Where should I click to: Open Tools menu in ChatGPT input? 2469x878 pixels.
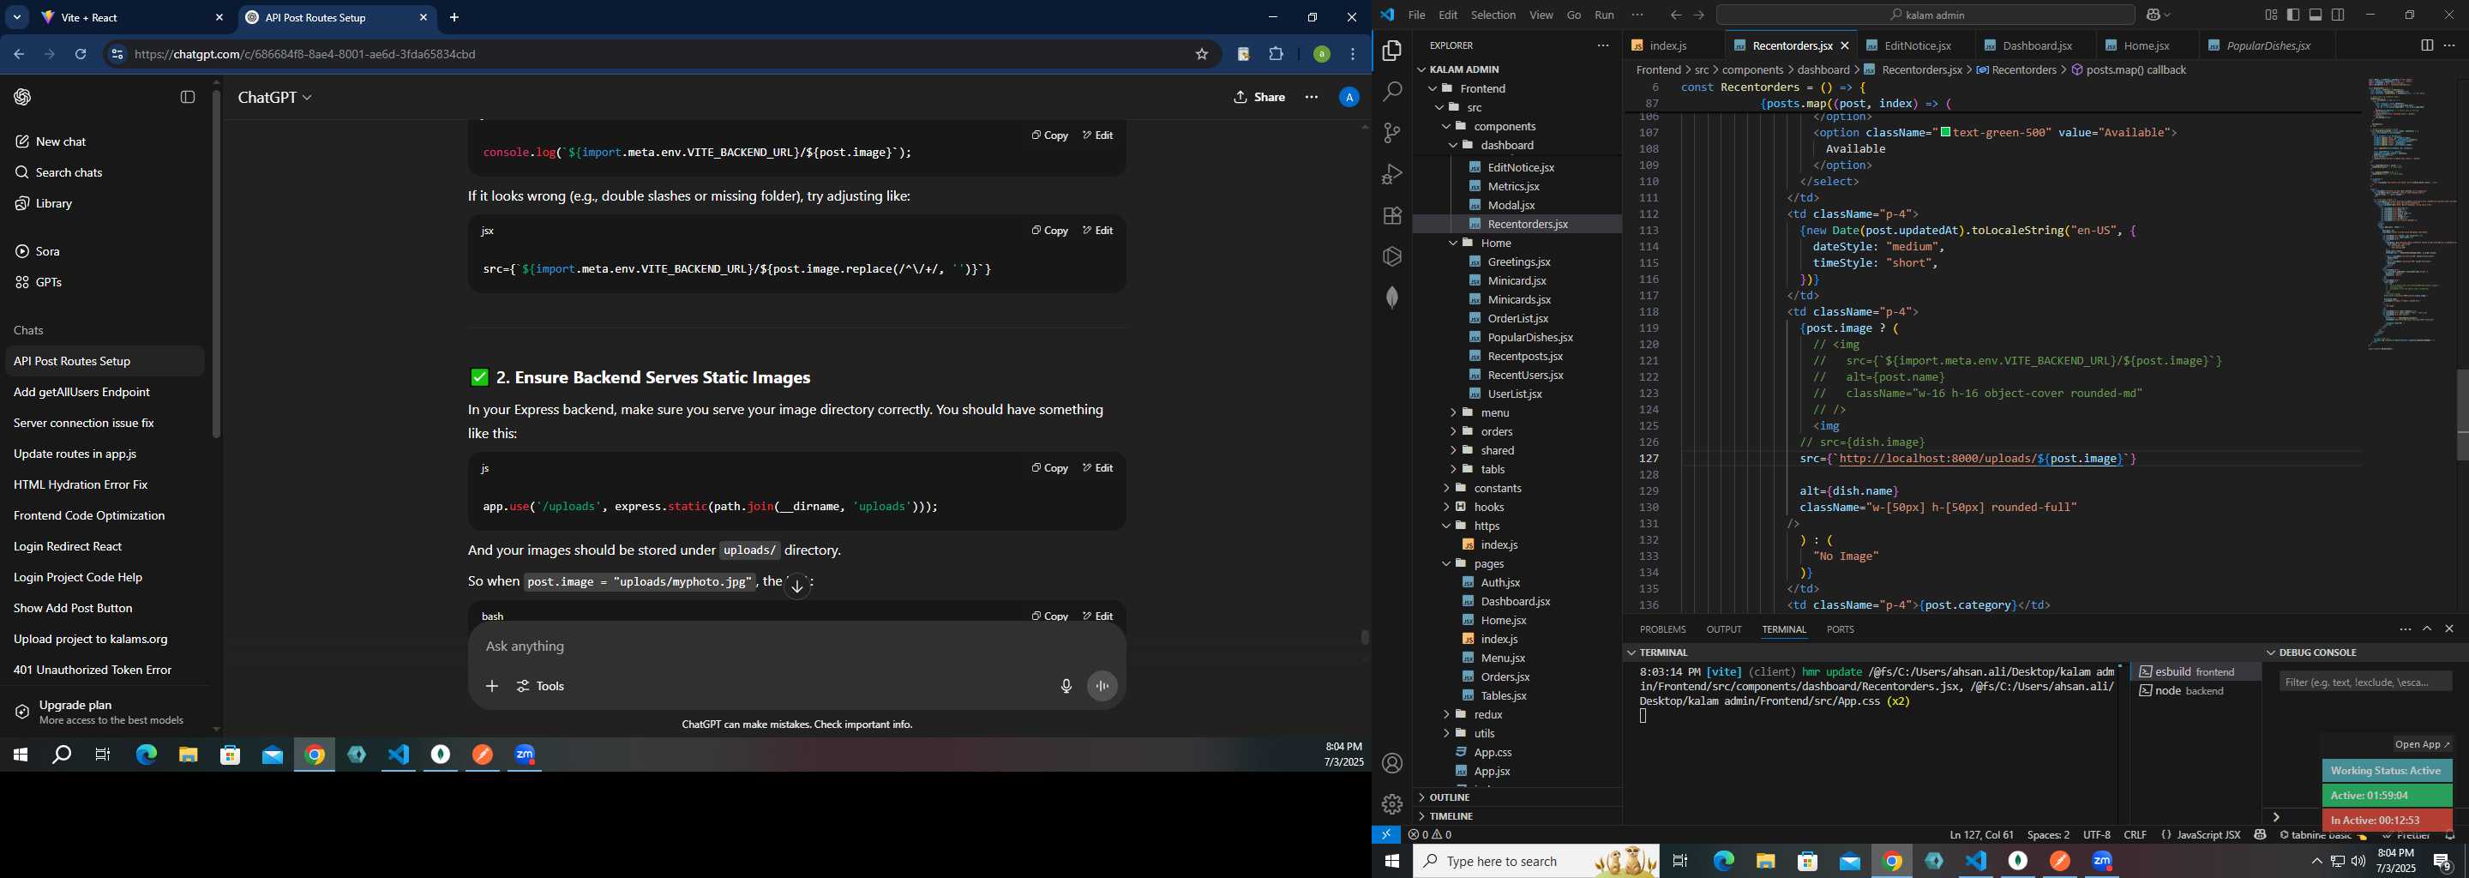pos(541,686)
